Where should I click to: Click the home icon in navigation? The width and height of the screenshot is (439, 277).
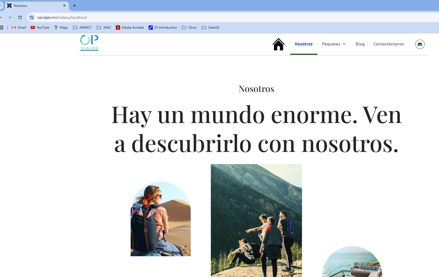tap(278, 44)
